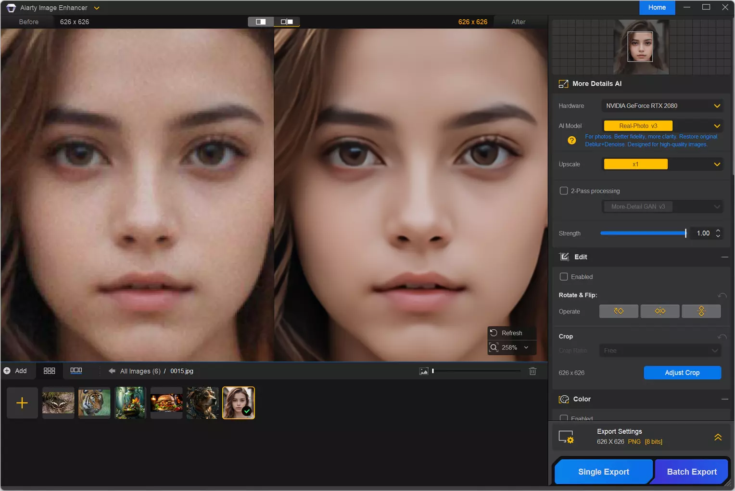Open the AI Model Real-Photo v3 dropdown
Image resolution: width=735 pixels, height=491 pixels.
pos(662,126)
